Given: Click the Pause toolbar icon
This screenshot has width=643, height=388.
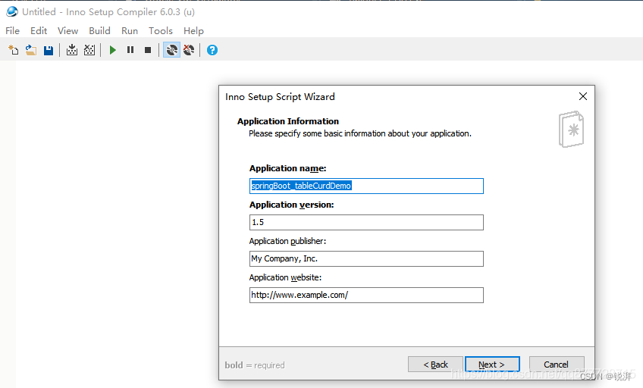Looking at the screenshot, I should point(130,50).
